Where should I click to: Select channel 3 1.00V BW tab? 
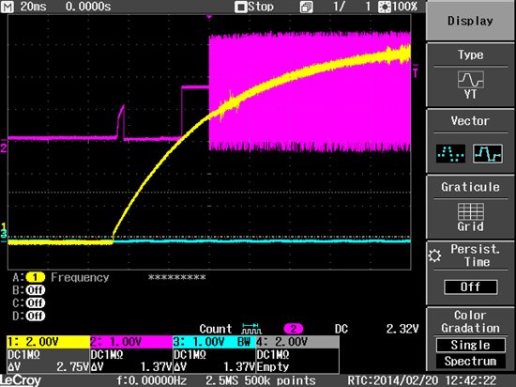[214, 342]
